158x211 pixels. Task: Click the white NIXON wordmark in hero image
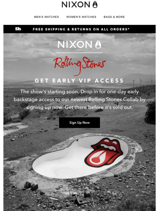[x=75, y=44]
